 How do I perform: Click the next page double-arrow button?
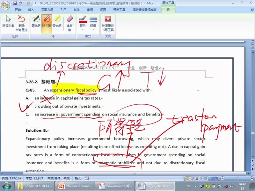pyautogui.click(x=252, y=169)
